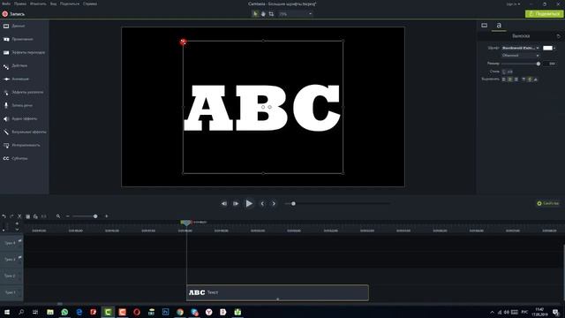The width and height of the screenshot is (565, 318).
Task: Click the timeline zoom magnifier icon
Action: [58, 216]
